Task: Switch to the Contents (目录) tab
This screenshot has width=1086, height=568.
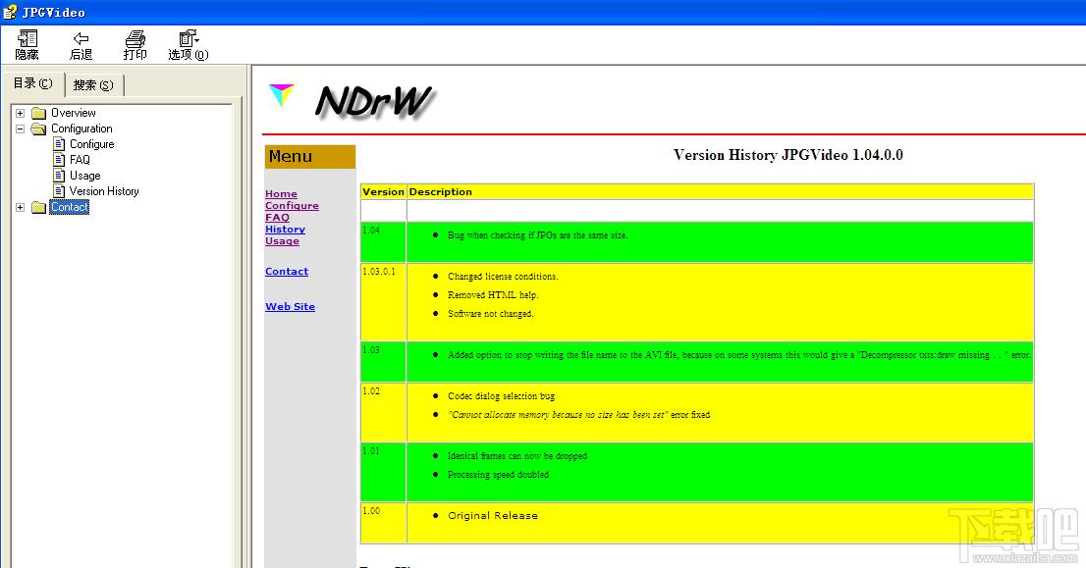Action: [x=32, y=83]
